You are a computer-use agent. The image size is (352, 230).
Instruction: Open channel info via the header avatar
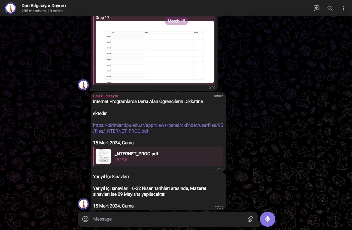[x=10, y=8]
